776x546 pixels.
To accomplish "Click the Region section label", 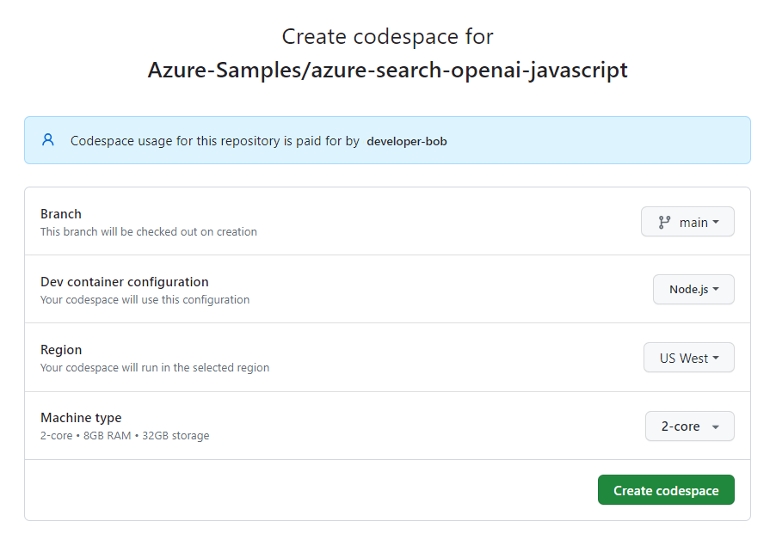I will 61,349.
